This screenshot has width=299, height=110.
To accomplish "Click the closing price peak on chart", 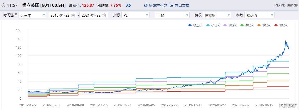I will point(285,40).
